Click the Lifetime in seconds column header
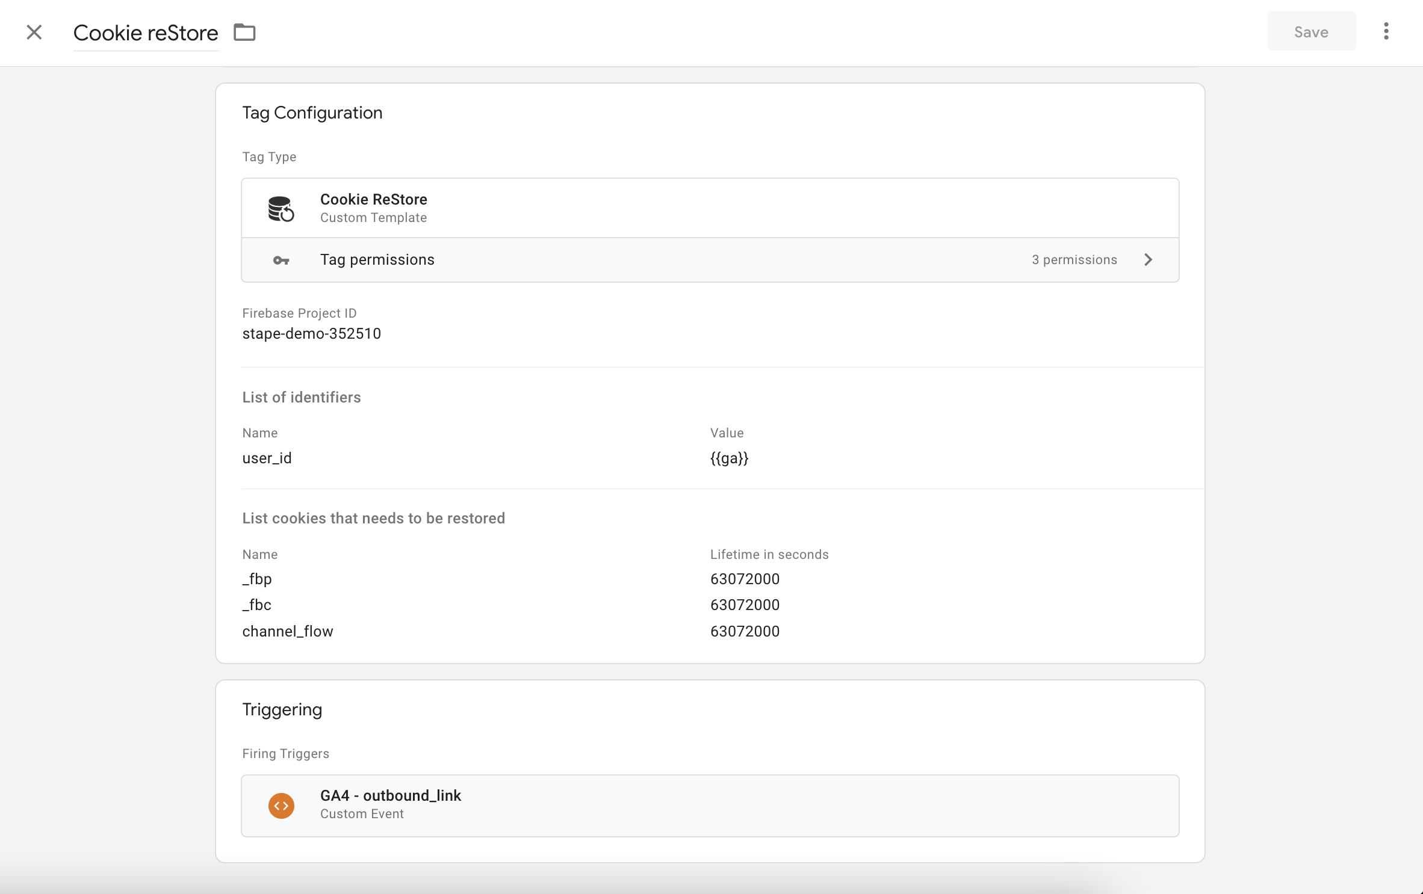 769,554
